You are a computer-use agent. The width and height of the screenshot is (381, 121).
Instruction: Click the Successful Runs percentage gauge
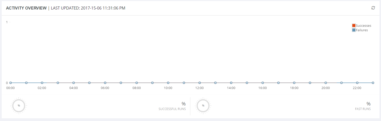point(19,105)
